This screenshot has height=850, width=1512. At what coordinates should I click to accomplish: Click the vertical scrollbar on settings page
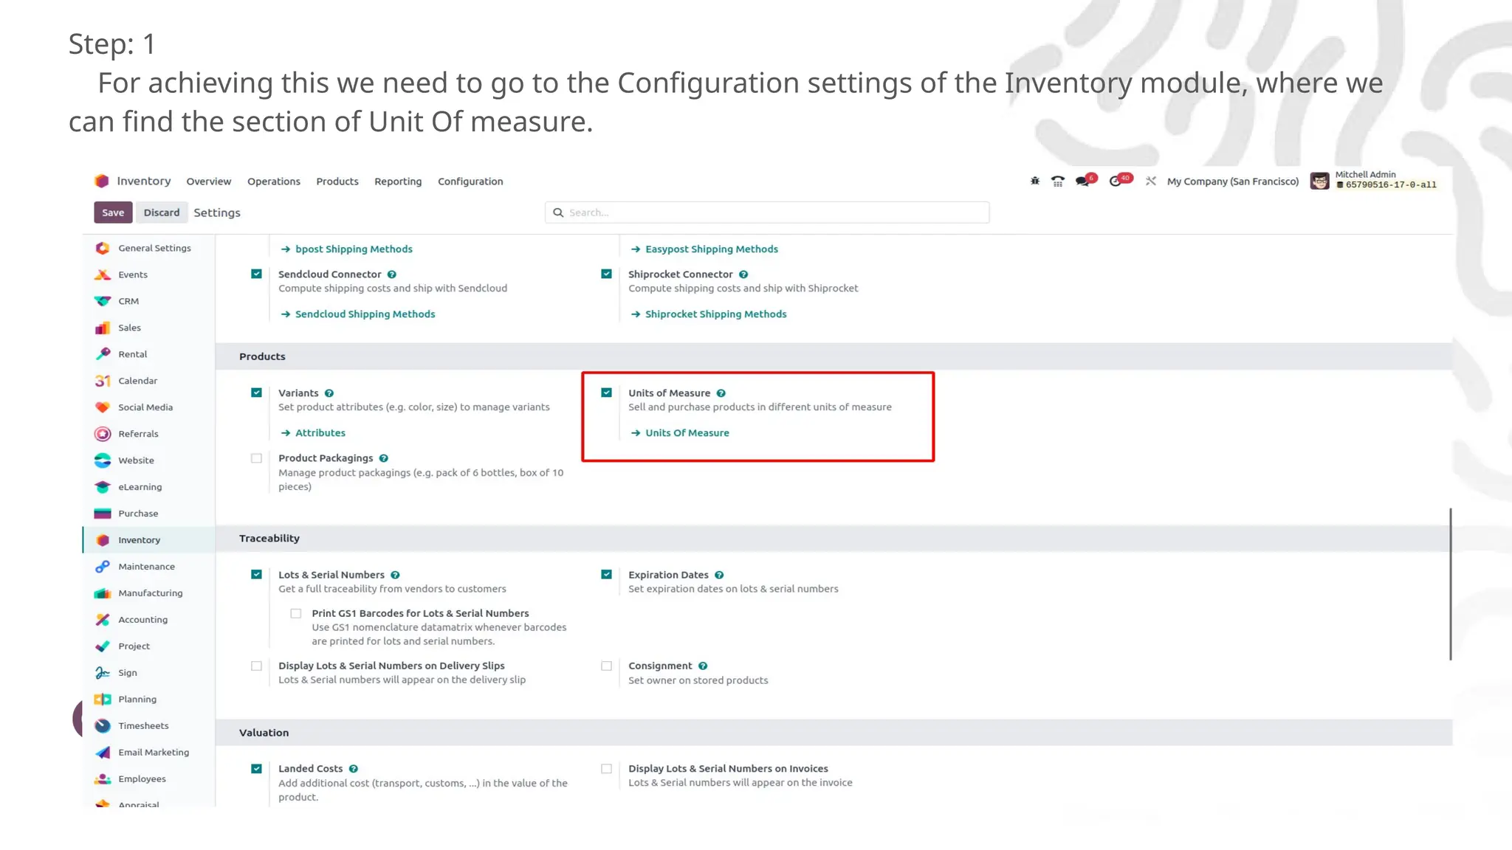point(1450,583)
